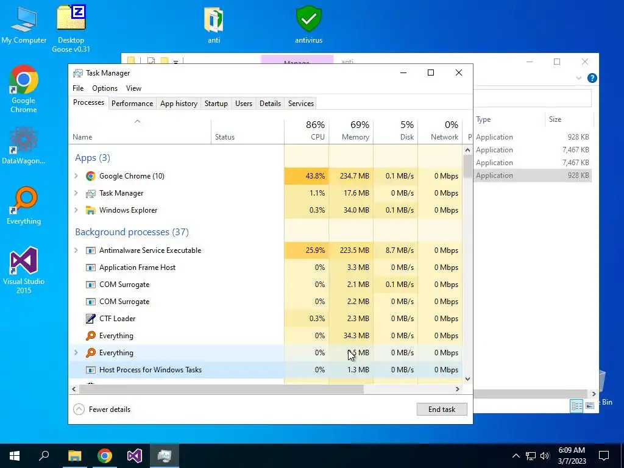The image size is (624, 468).
Task: Switch to the Services tab
Action: tap(301, 104)
